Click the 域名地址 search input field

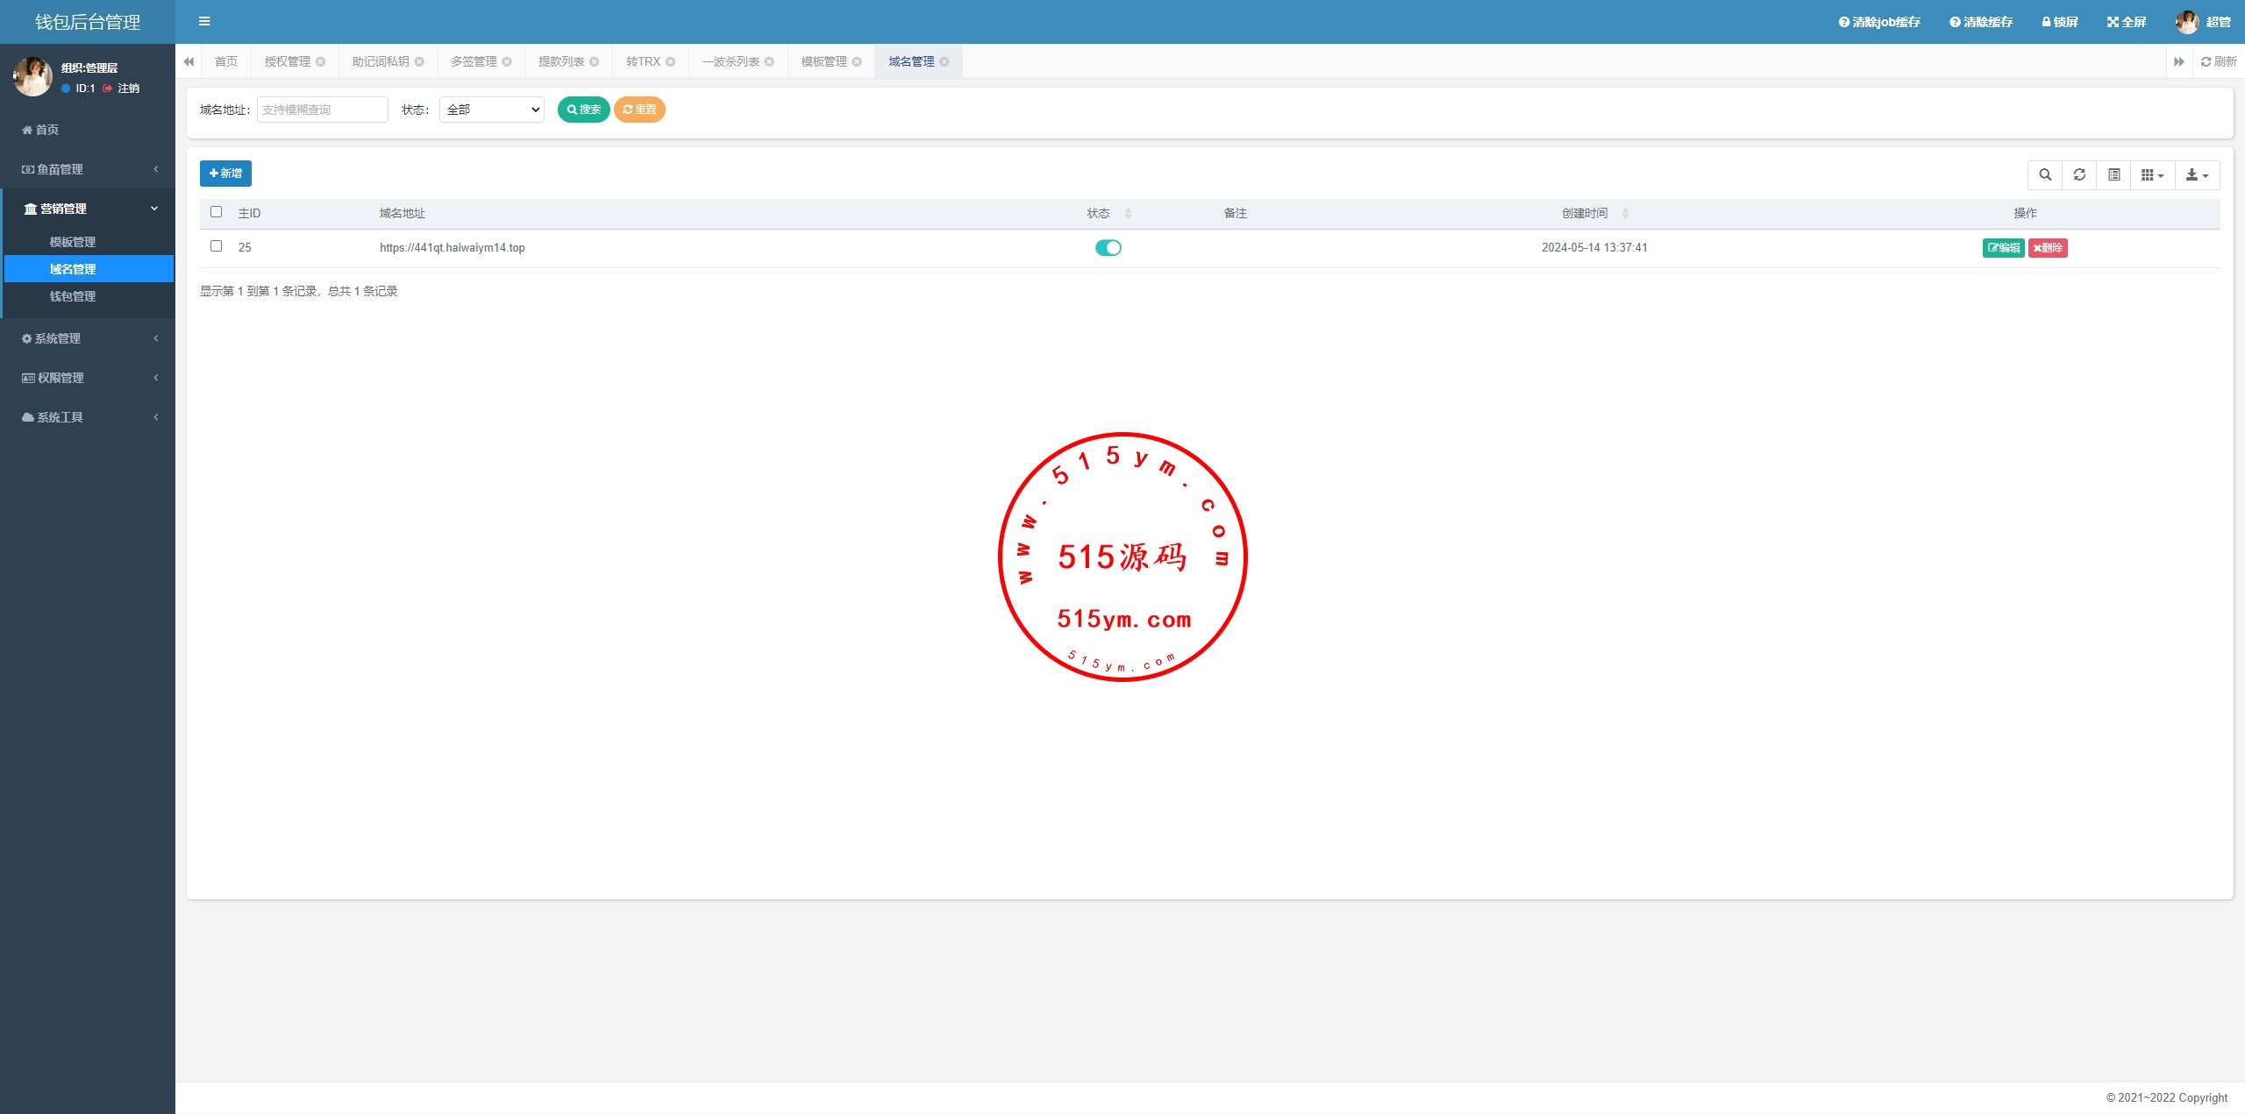322,110
